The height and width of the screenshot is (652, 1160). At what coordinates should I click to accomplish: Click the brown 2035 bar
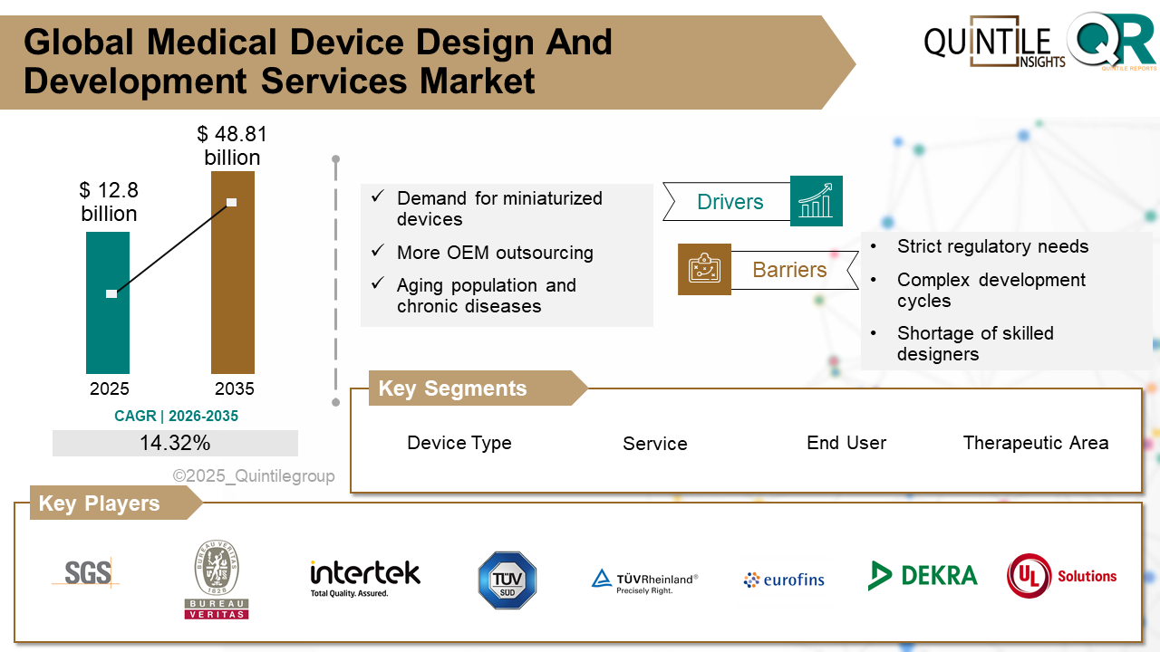coord(233,273)
